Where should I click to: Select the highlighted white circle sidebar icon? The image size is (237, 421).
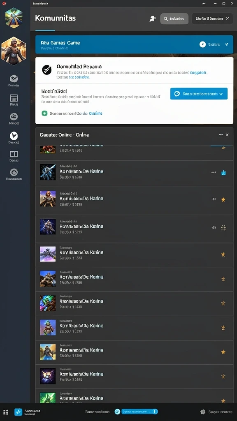(x=14, y=136)
